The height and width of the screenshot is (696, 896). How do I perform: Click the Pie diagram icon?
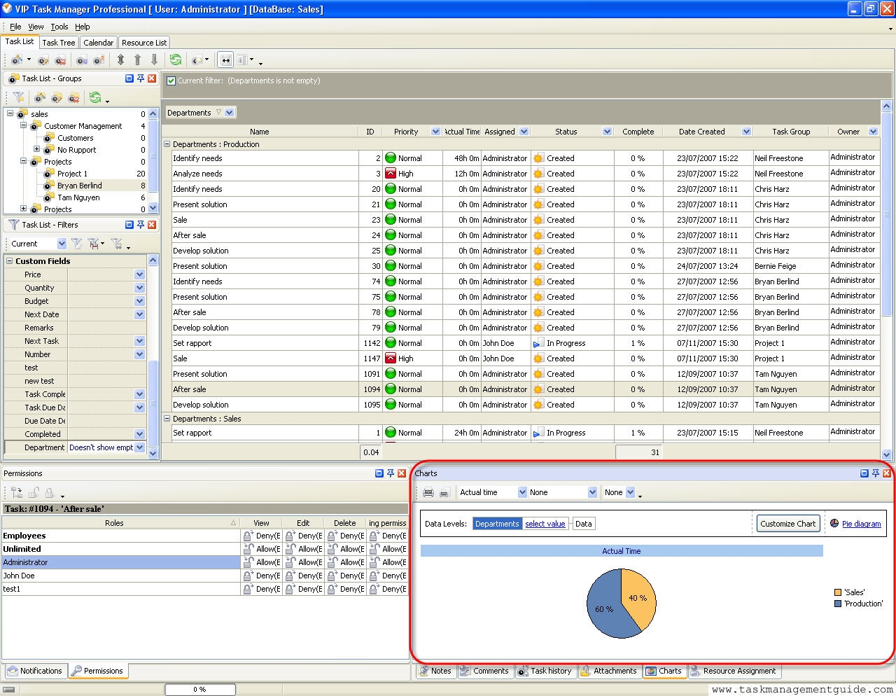point(834,523)
